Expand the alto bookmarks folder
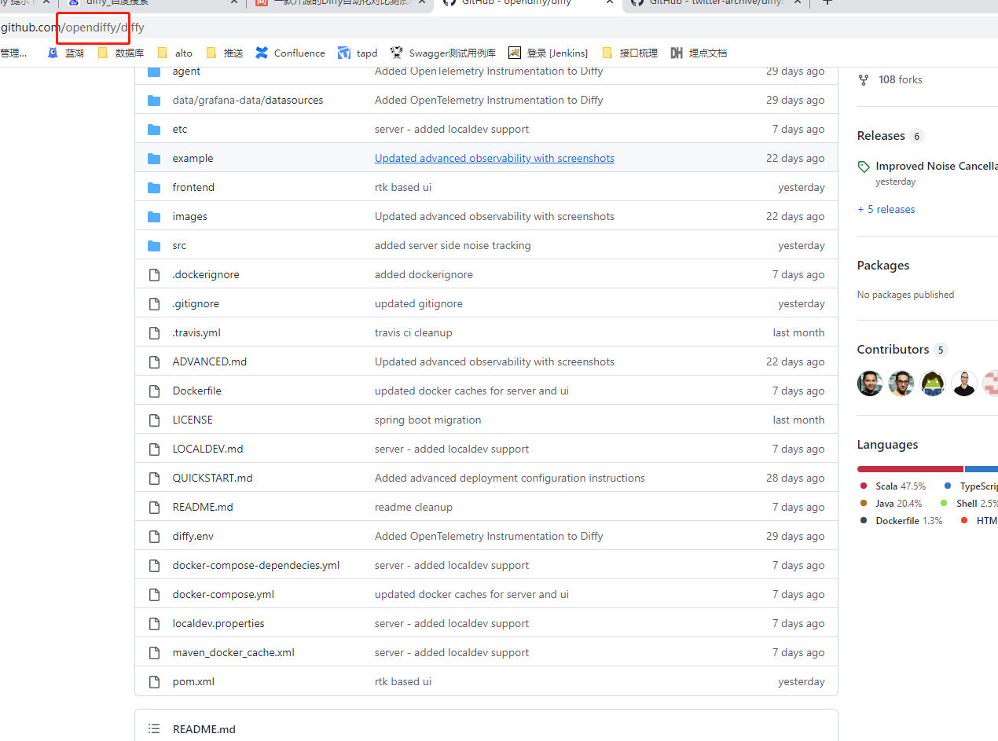998x741 pixels. tap(174, 53)
